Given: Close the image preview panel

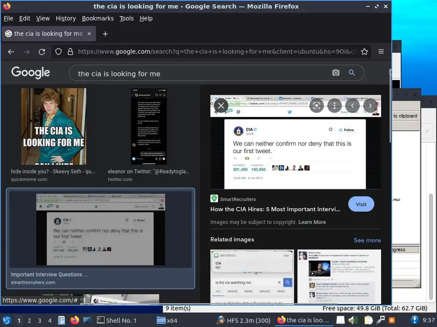Looking at the screenshot, I should pos(221,106).
